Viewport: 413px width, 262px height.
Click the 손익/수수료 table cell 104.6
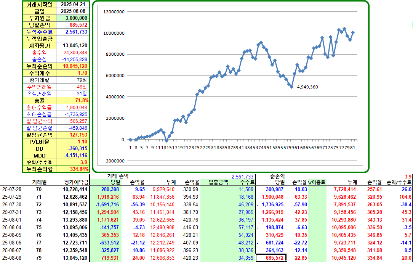405,197
